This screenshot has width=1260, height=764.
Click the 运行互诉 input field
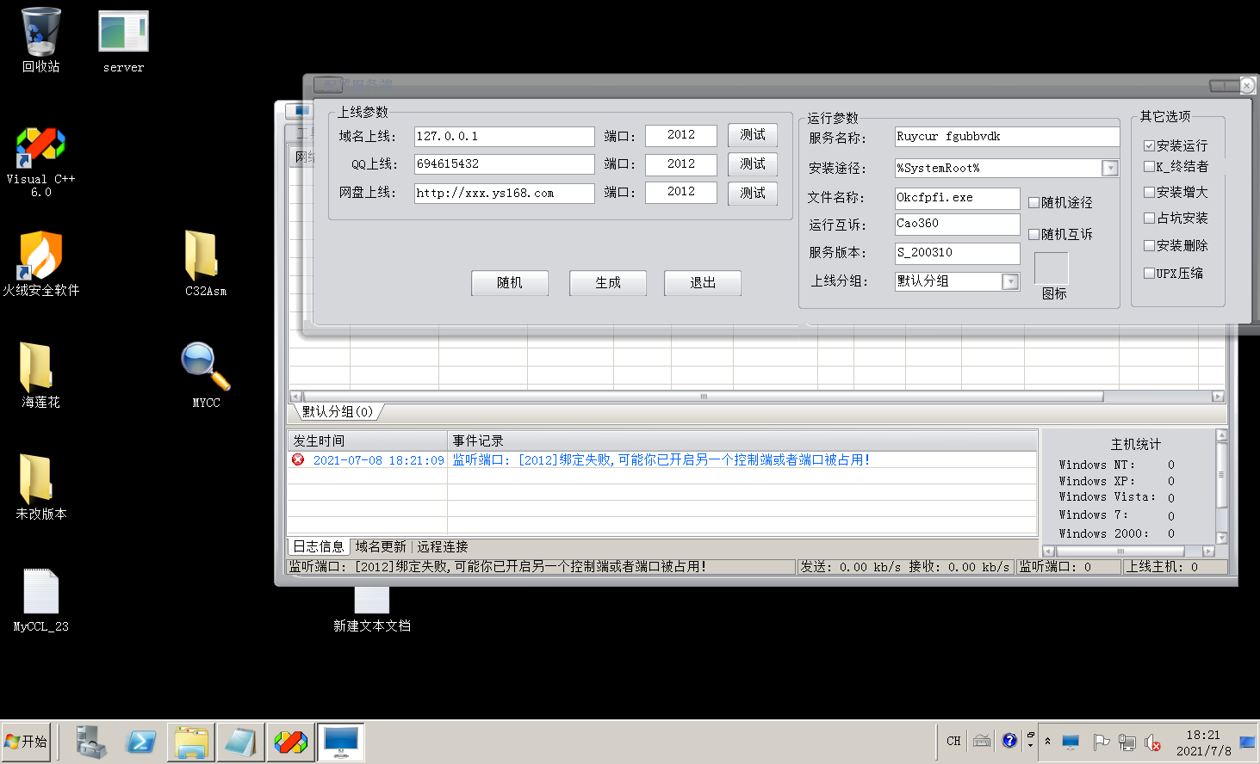tap(958, 224)
